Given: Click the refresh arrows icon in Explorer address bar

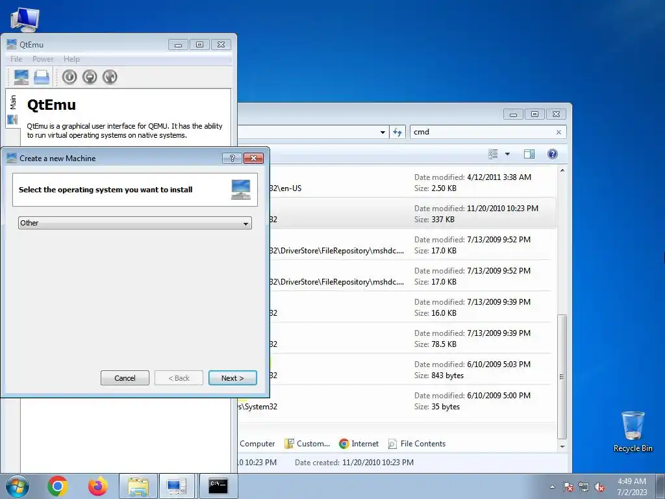Looking at the screenshot, I should (x=397, y=132).
